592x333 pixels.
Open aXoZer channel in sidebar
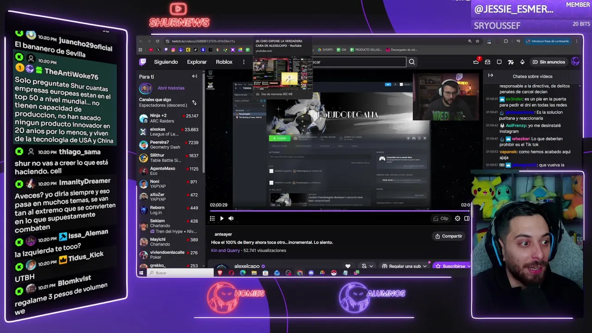169,197
